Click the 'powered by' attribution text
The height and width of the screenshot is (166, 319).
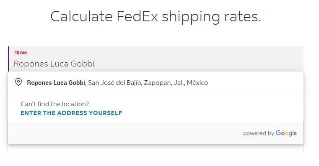click(258, 133)
